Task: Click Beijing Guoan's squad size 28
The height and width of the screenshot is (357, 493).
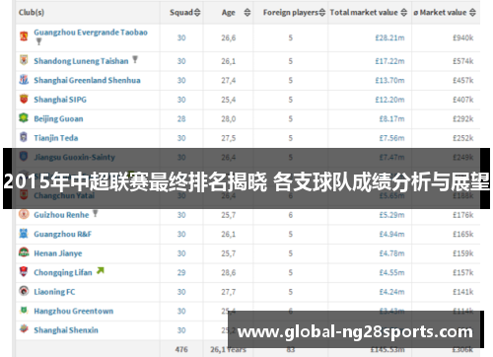Action: [181, 118]
